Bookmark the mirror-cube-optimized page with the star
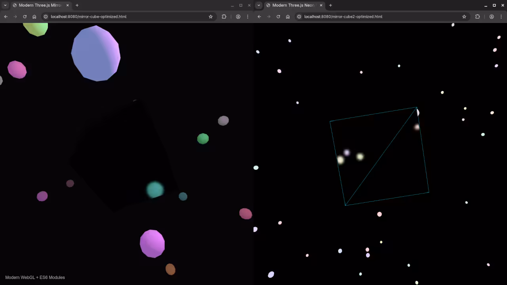The height and width of the screenshot is (285, 507). point(211,17)
